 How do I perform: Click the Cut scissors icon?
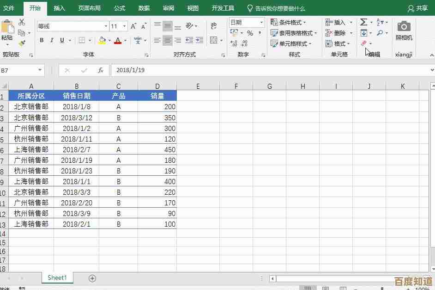pyautogui.click(x=22, y=22)
